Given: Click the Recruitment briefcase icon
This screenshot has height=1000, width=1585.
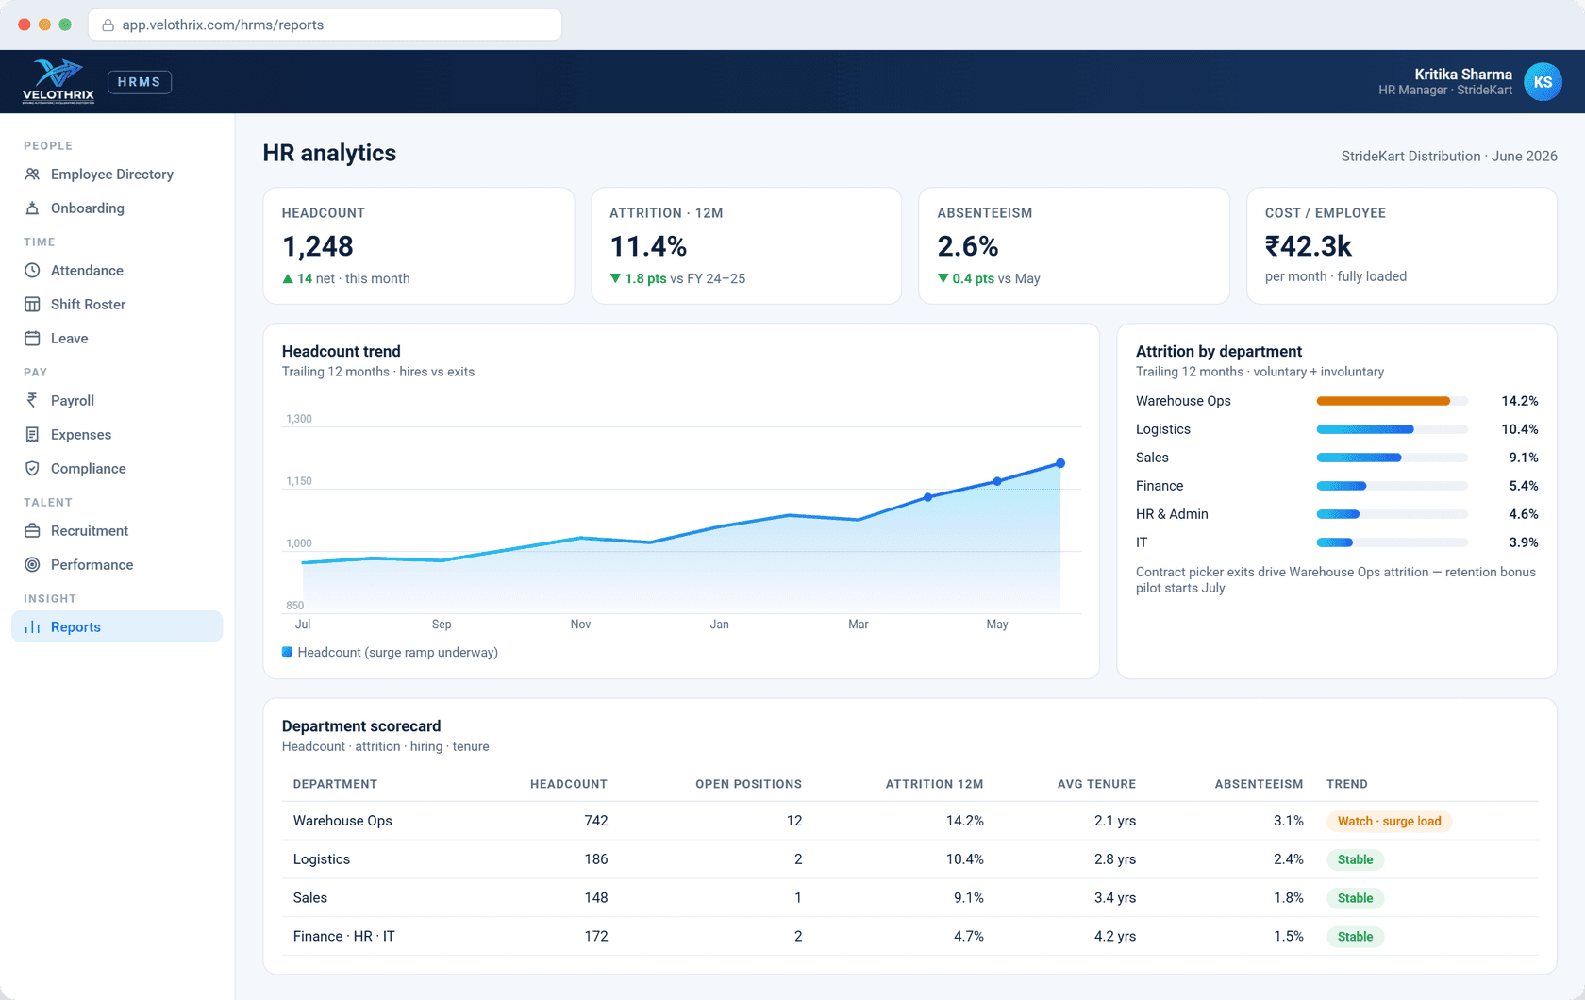Looking at the screenshot, I should [x=32, y=531].
